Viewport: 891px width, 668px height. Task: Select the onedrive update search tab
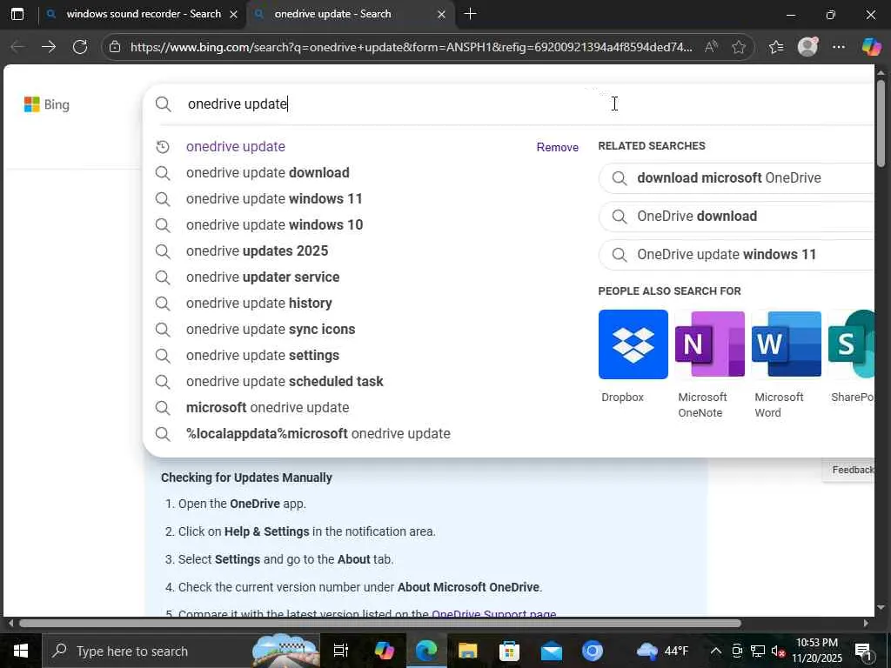[332, 14]
